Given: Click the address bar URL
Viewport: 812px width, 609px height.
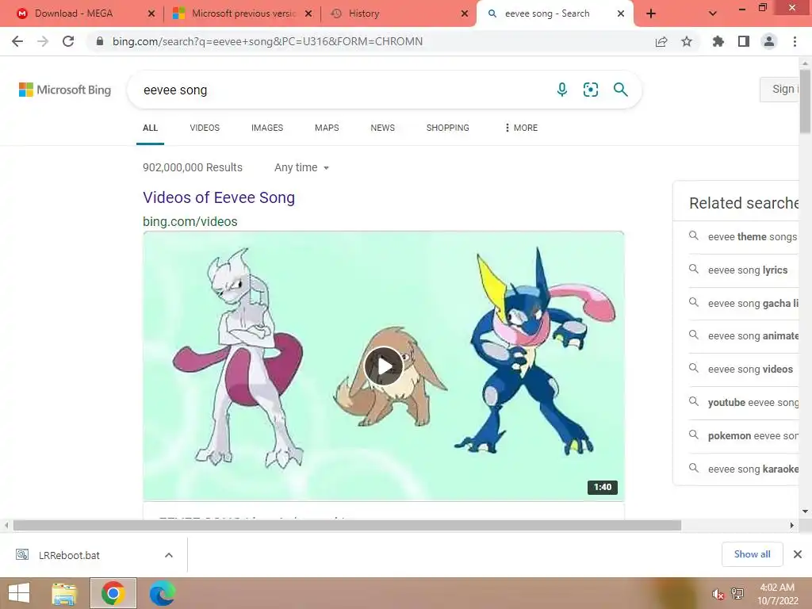Looking at the screenshot, I should [267, 41].
